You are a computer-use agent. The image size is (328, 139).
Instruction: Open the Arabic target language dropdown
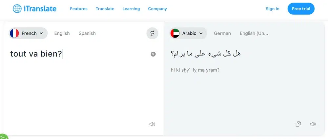coord(189,33)
